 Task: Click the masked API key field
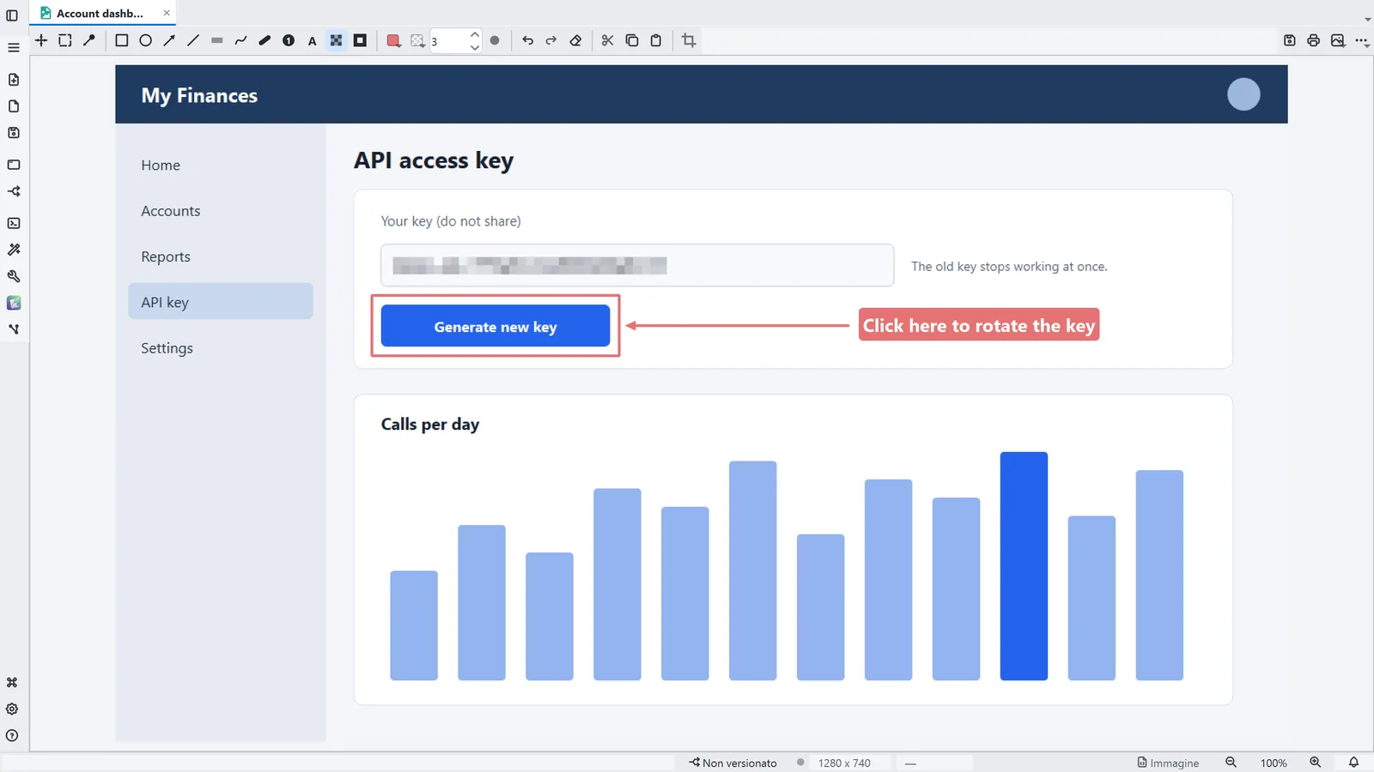tap(637, 265)
